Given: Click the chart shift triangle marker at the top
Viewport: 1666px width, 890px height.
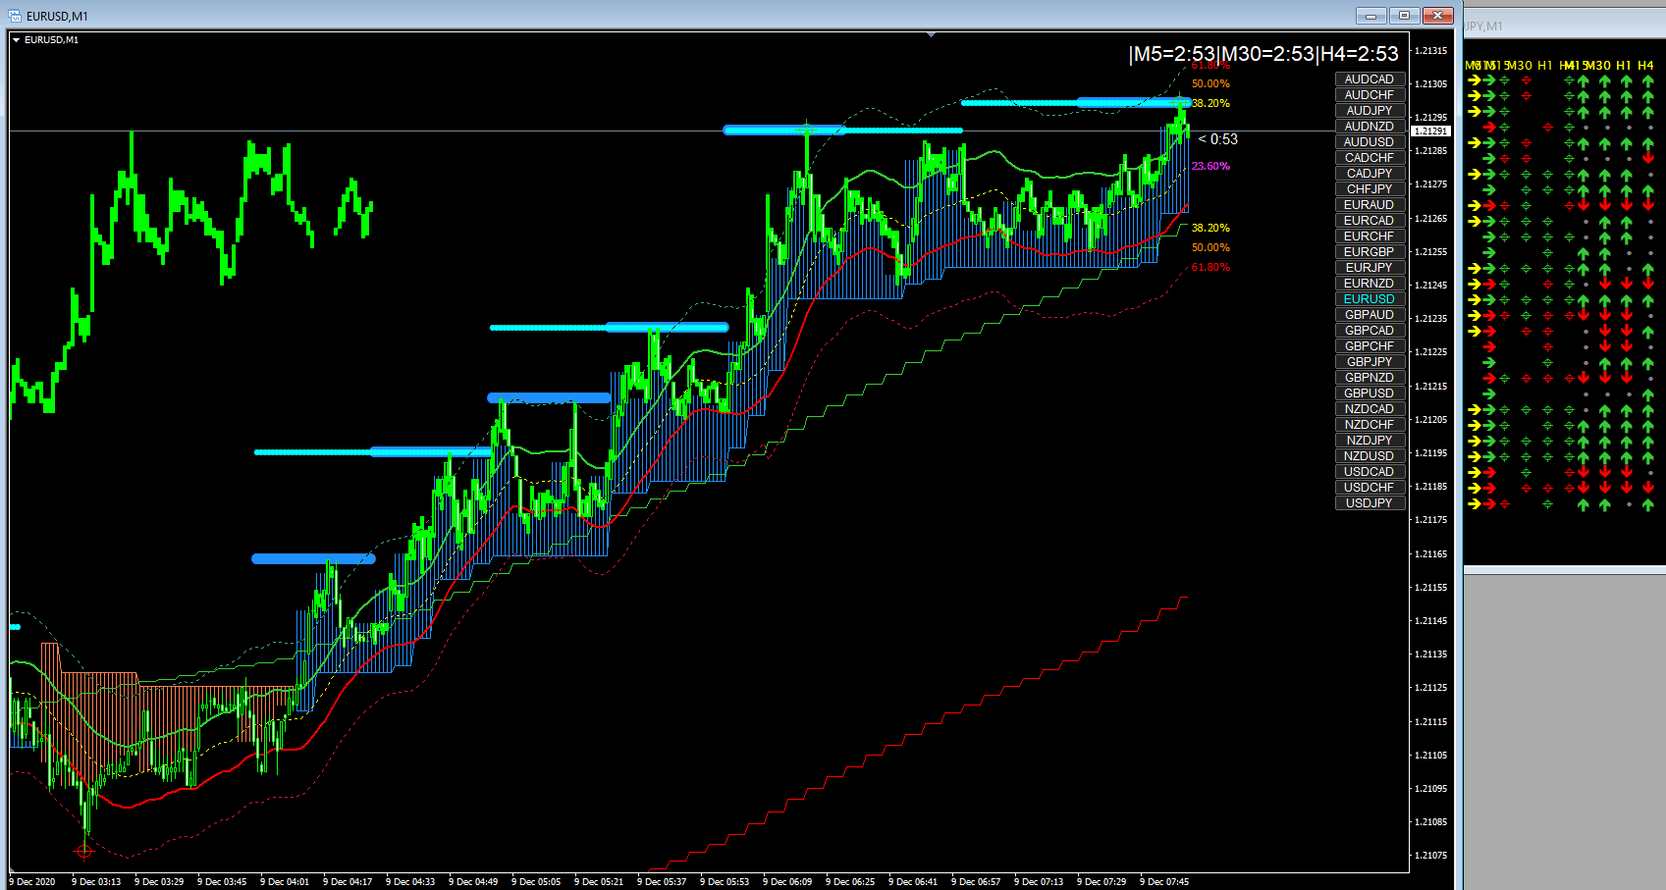Looking at the screenshot, I should click(931, 34).
